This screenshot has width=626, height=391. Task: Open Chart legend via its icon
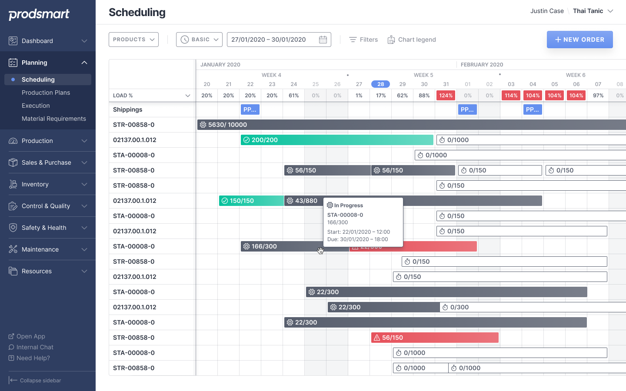(391, 40)
